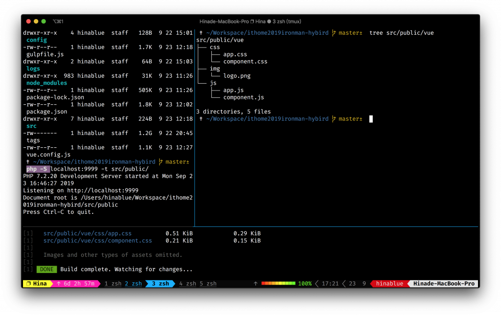This screenshot has width=501, height=316.
Task: Click the Hinade-MacBook-Pro hostname segment
Action: [x=444, y=284]
